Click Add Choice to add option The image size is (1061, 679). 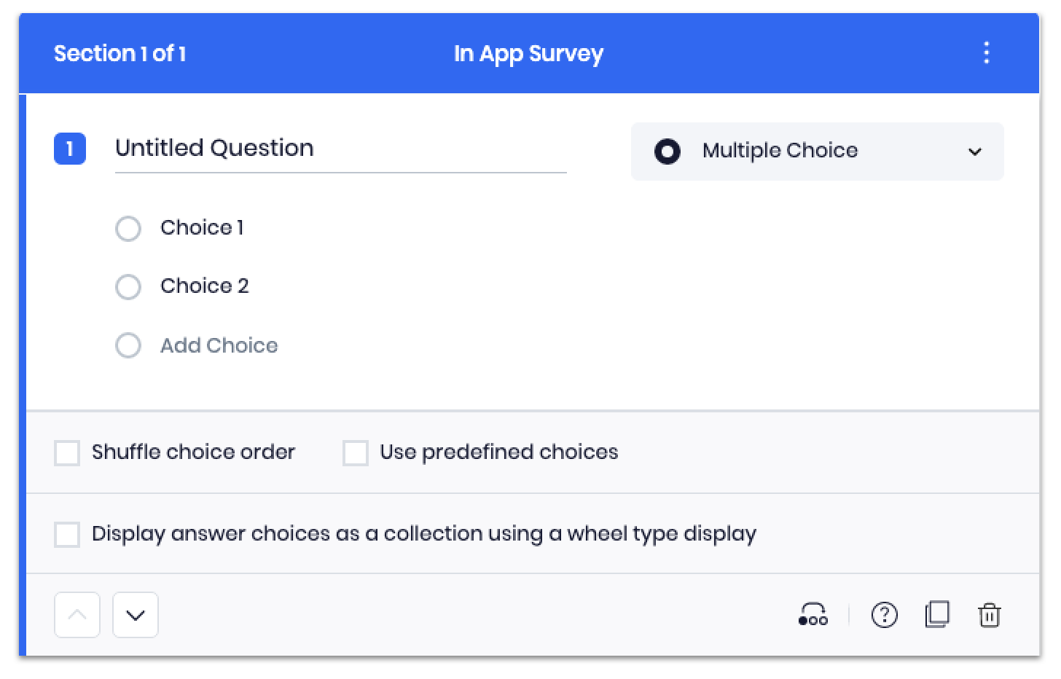coord(219,345)
